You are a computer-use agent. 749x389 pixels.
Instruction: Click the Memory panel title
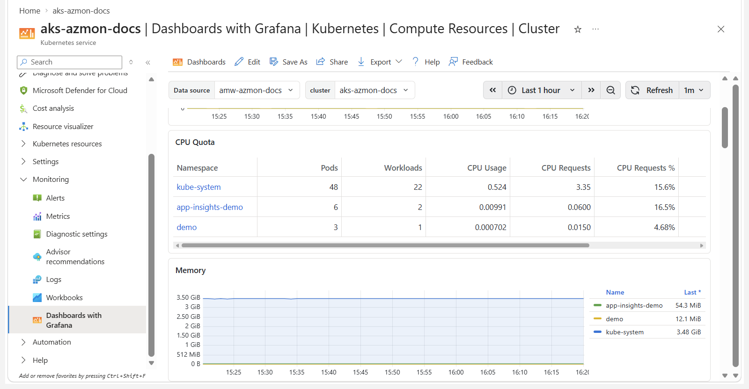[x=190, y=270]
